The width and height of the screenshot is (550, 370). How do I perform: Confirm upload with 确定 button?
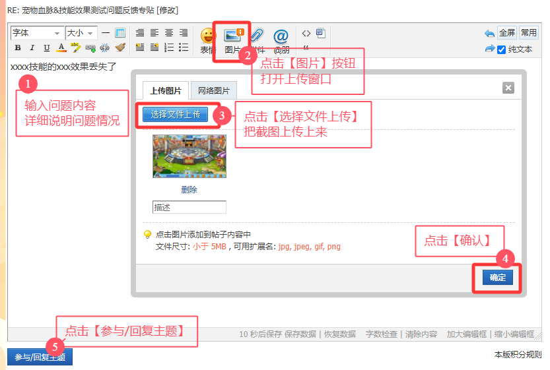tap(498, 277)
